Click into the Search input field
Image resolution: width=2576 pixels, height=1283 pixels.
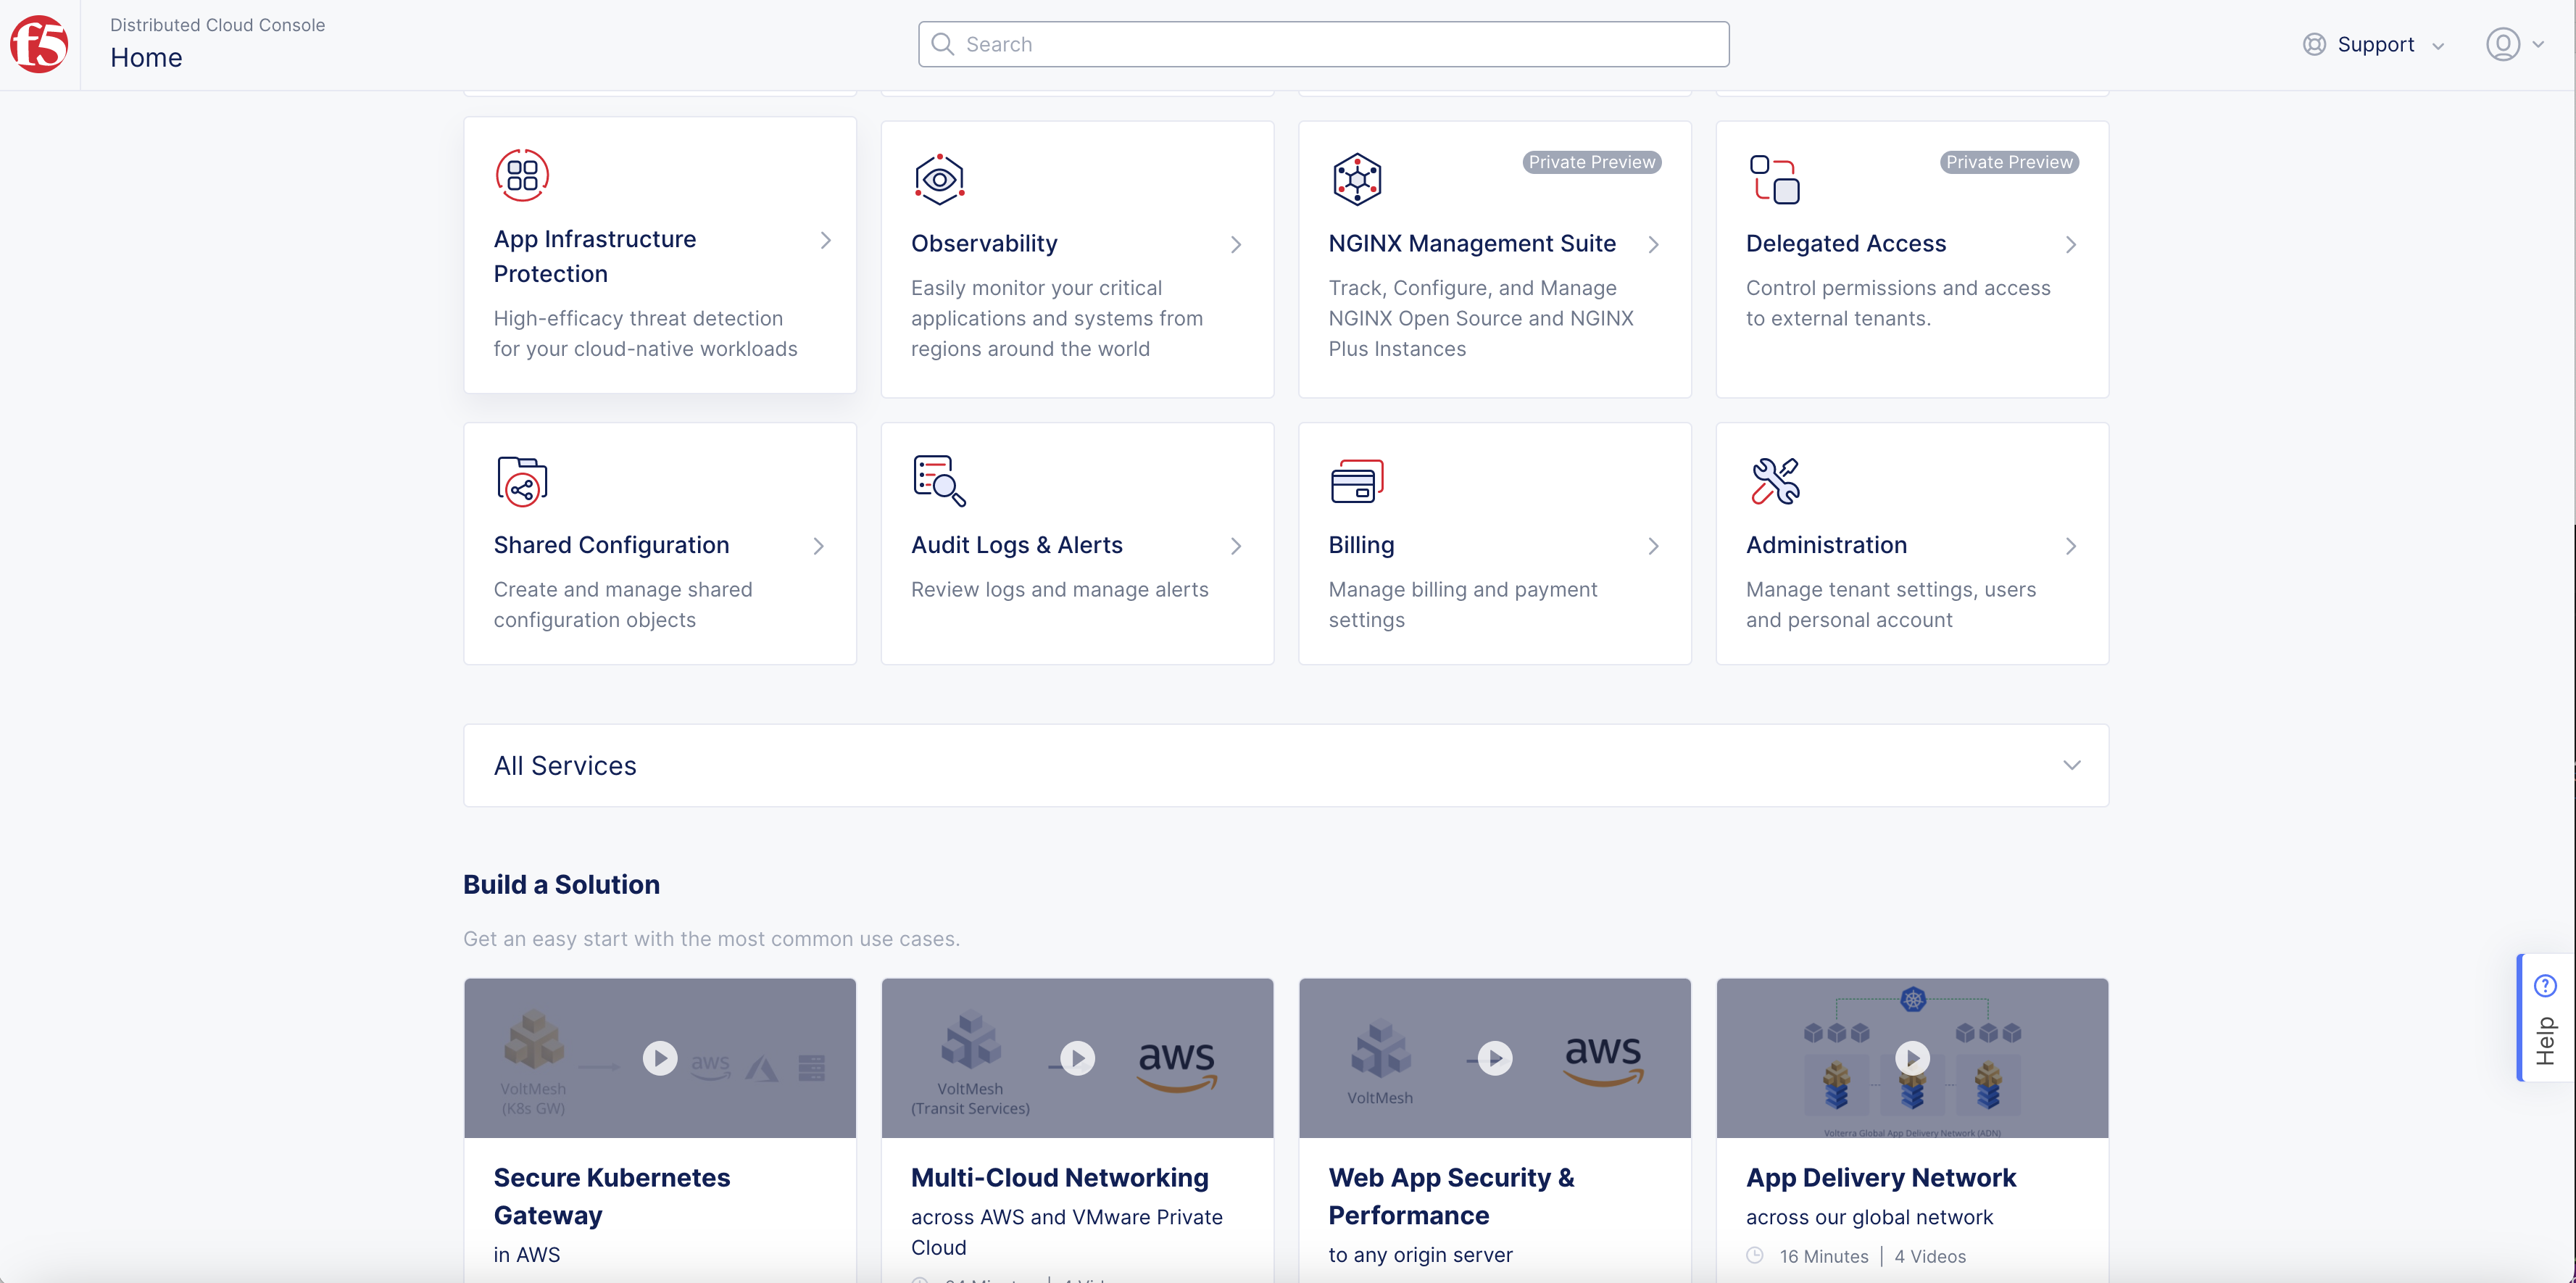pyautogui.click(x=1323, y=45)
